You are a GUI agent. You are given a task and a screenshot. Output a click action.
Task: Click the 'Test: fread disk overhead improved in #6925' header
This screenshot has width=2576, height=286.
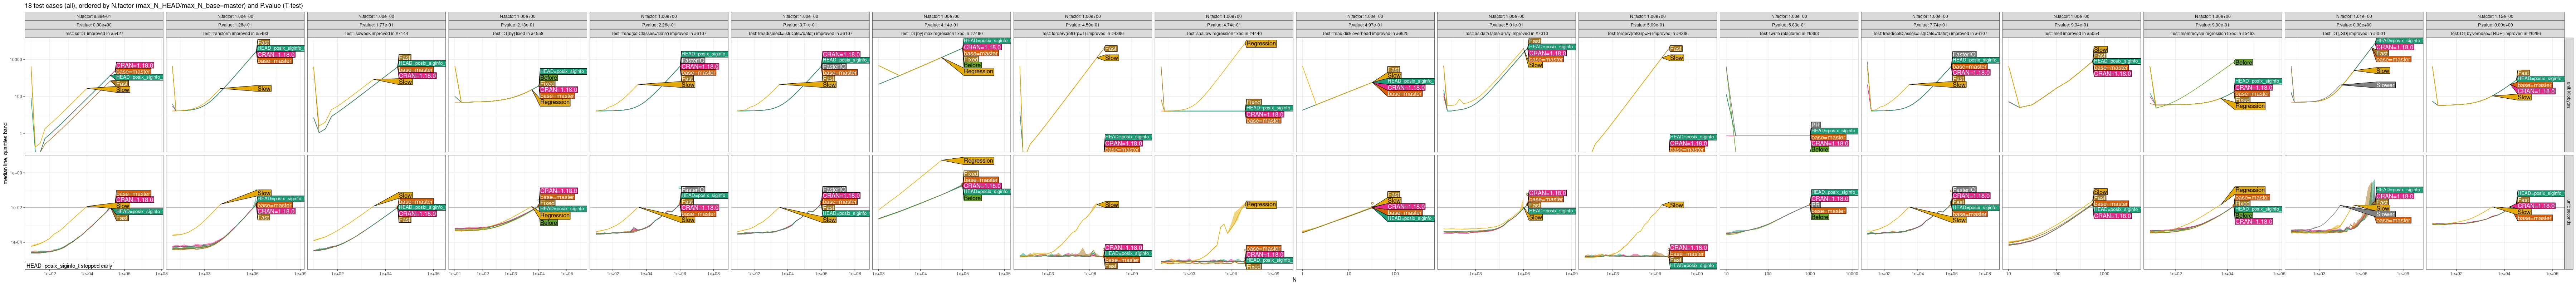pos(1365,33)
